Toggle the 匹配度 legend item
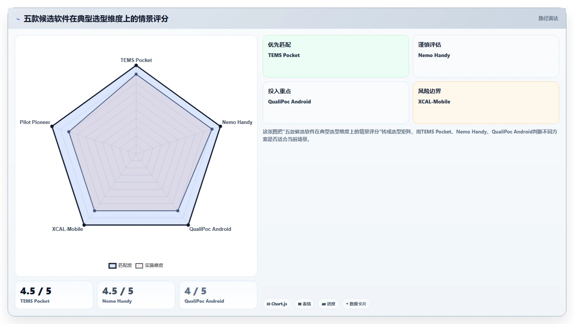The width and height of the screenshot is (574, 324). coord(120,265)
